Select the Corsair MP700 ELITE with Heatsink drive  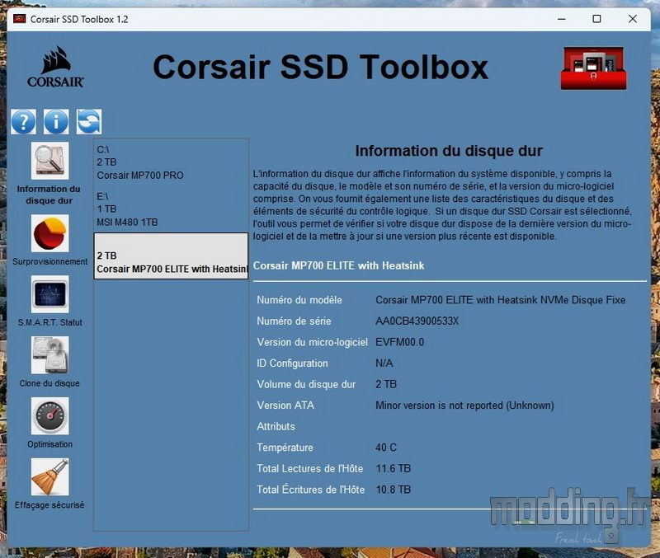tap(171, 256)
